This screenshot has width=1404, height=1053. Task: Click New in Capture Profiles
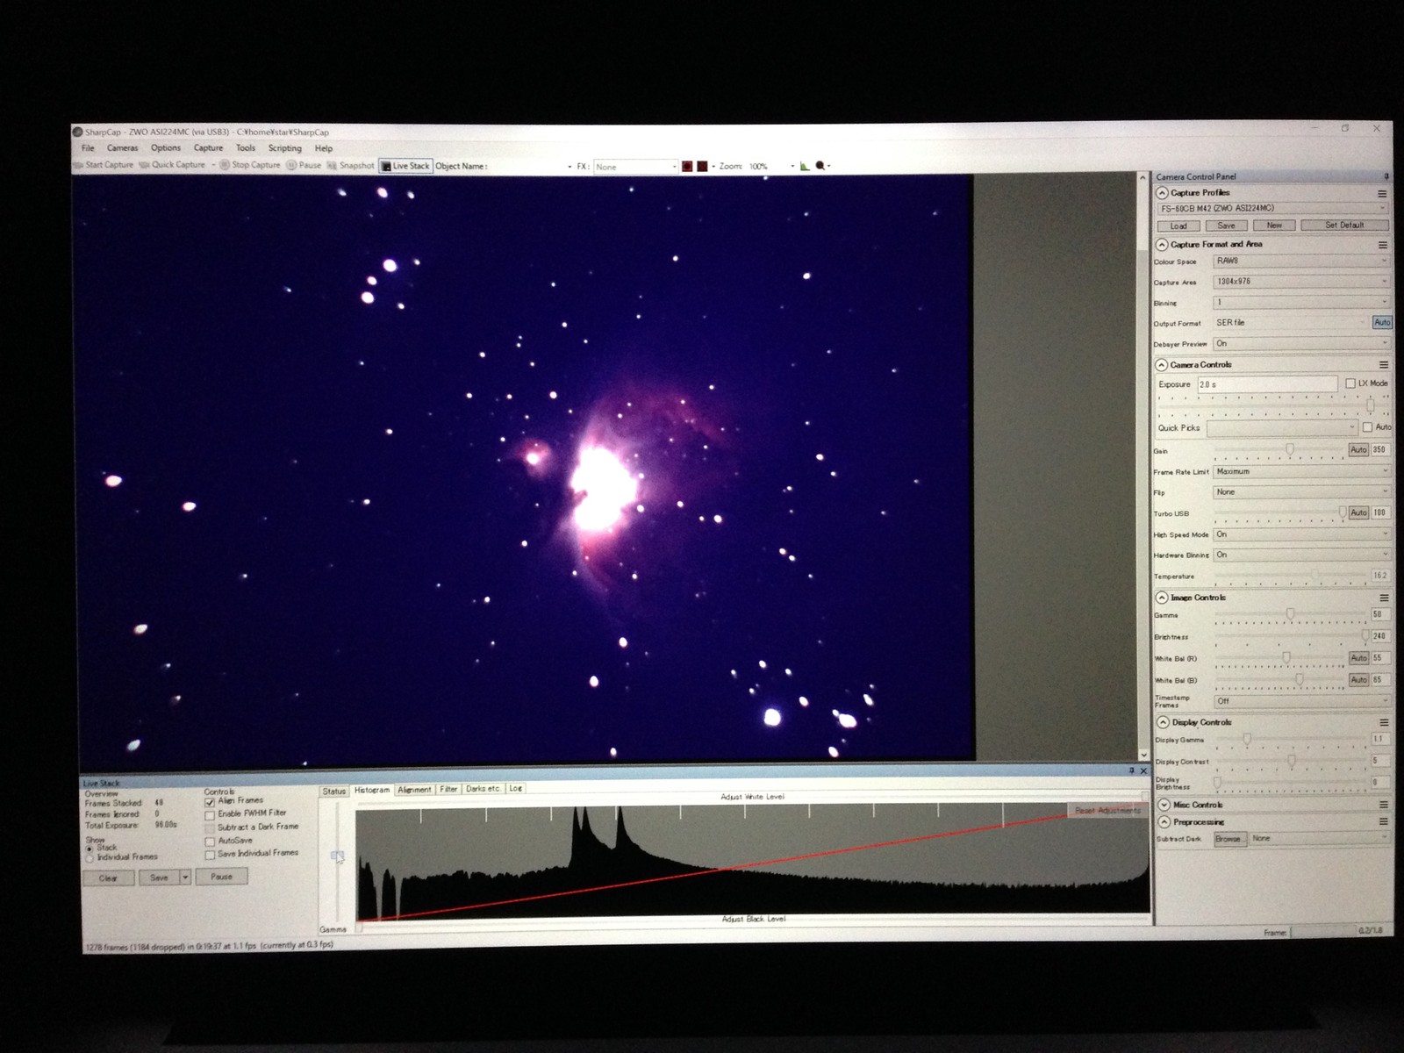click(1274, 226)
